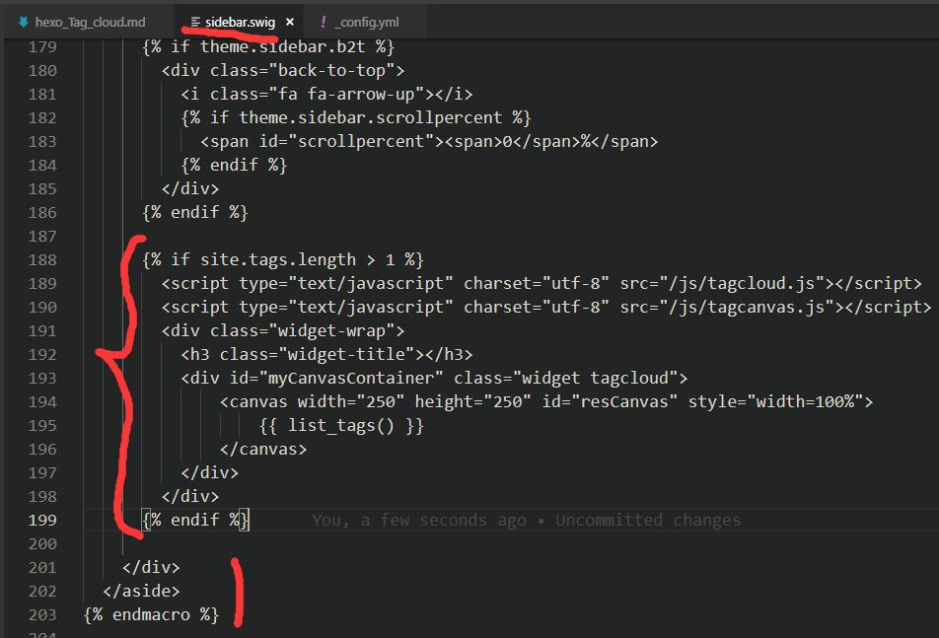This screenshot has height=638, width=939.
Task: Click the sidebar.swig file type icon
Action: point(195,22)
